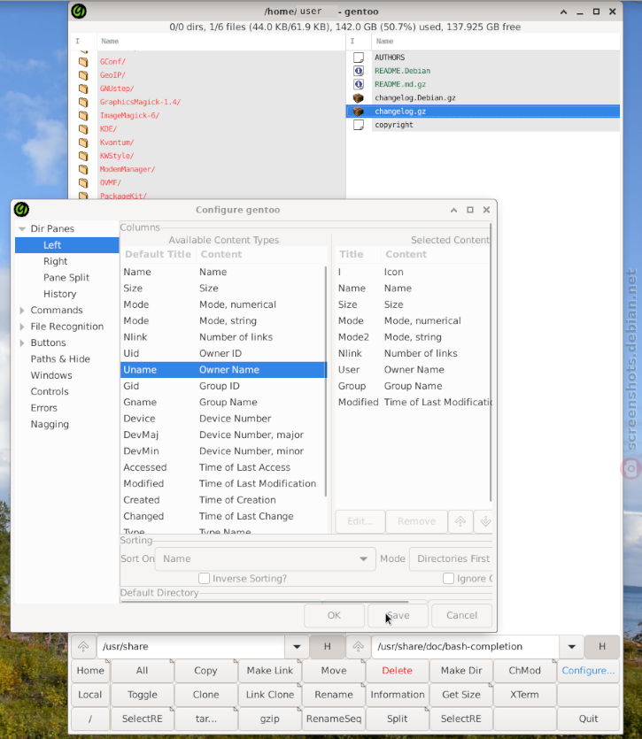Click the Make Dir button
This screenshot has width=642, height=739.
click(461, 671)
